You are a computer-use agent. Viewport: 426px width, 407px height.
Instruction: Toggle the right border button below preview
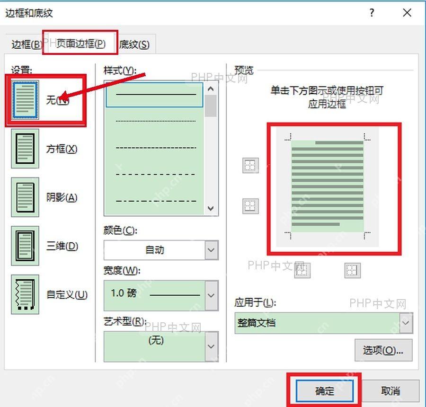click(x=352, y=270)
